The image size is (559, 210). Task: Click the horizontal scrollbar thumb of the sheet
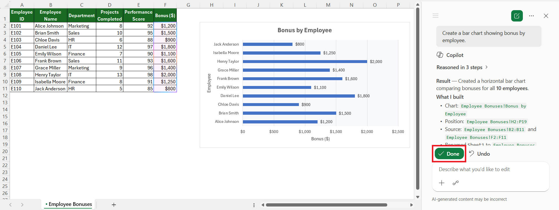[327, 205]
